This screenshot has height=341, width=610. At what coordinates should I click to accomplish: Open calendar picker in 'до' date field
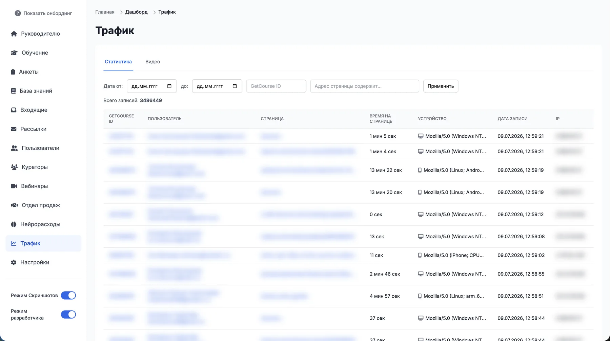pos(235,86)
